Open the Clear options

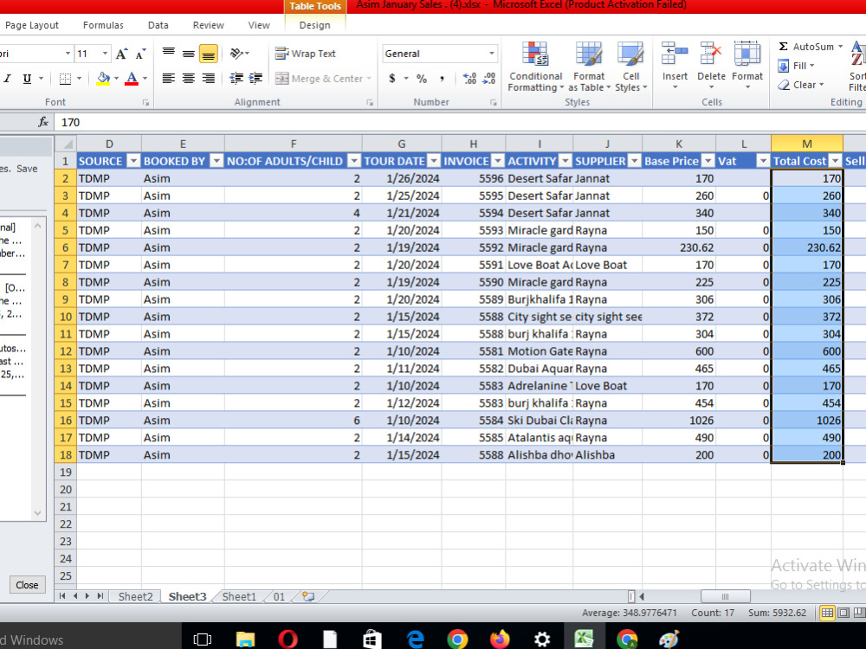pyautogui.click(x=800, y=85)
